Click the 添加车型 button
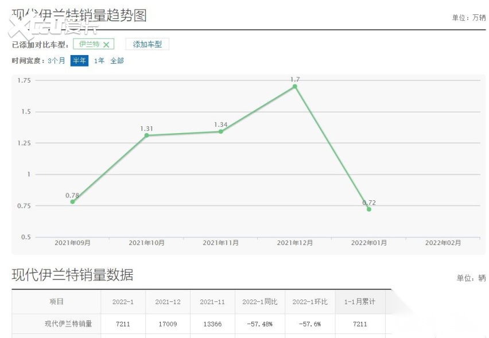 point(147,44)
